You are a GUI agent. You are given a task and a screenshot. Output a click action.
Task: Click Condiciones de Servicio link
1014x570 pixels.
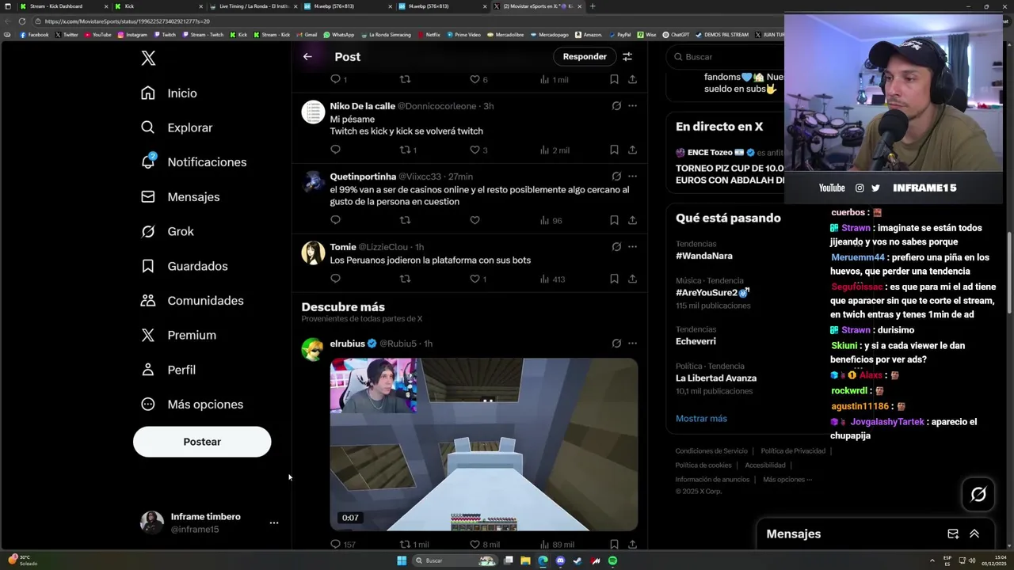coord(711,450)
